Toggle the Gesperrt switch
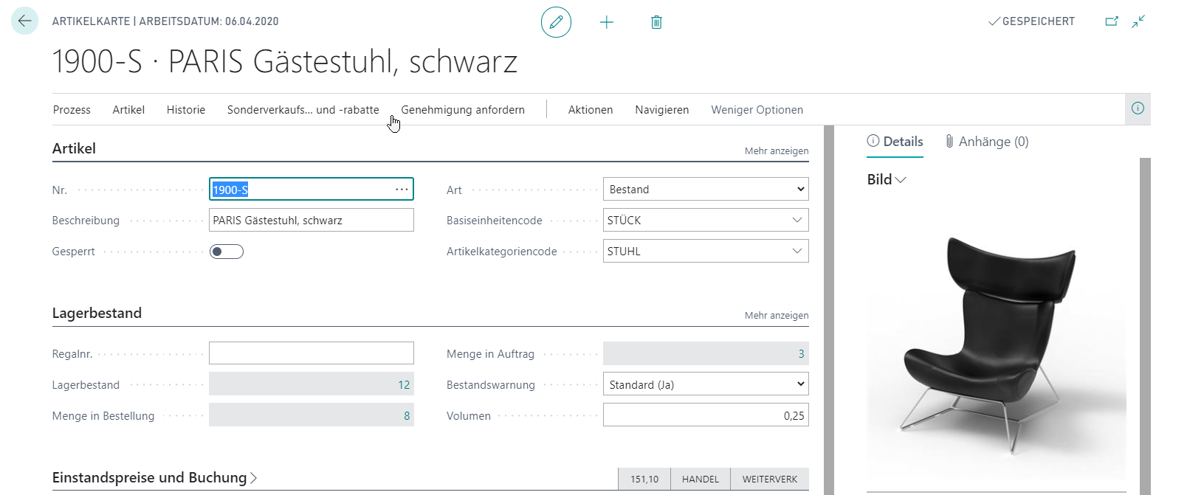1204x495 pixels. point(227,252)
